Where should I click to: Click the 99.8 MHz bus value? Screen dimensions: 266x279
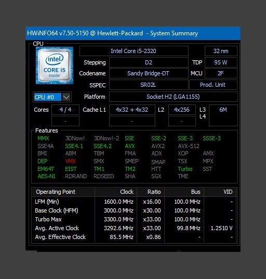click(189, 228)
